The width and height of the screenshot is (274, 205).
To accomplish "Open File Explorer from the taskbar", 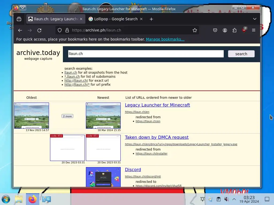I will point(19,199).
